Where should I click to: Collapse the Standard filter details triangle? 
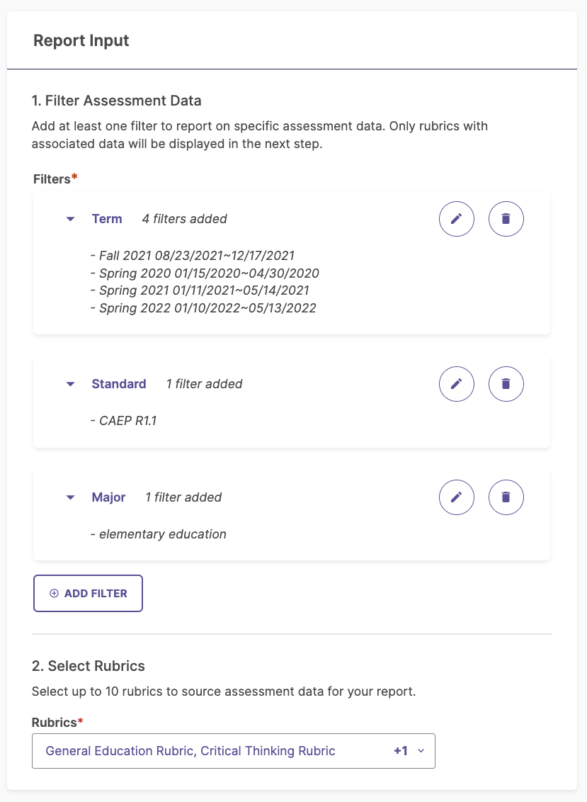coord(71,383)
